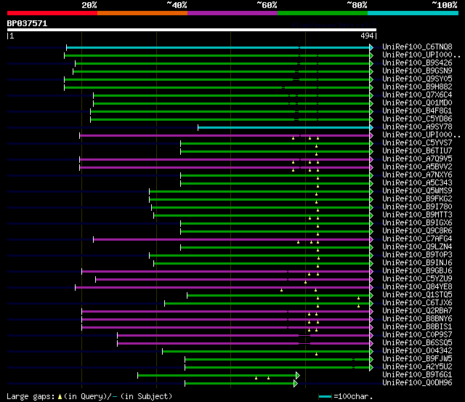Open the UniRef100_Q7X6C4 subject label
This screenshot has height=402, width=465.
tap(417, 95)
